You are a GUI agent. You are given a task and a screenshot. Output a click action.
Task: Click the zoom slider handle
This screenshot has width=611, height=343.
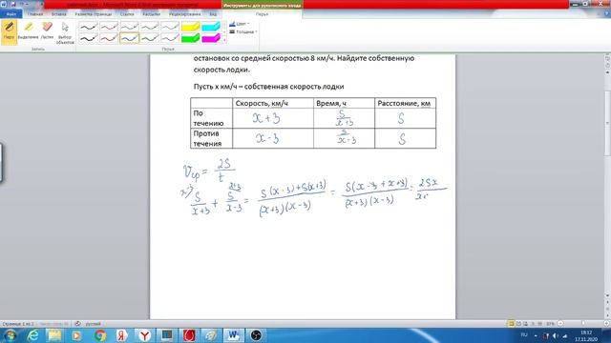click(583, 324)
